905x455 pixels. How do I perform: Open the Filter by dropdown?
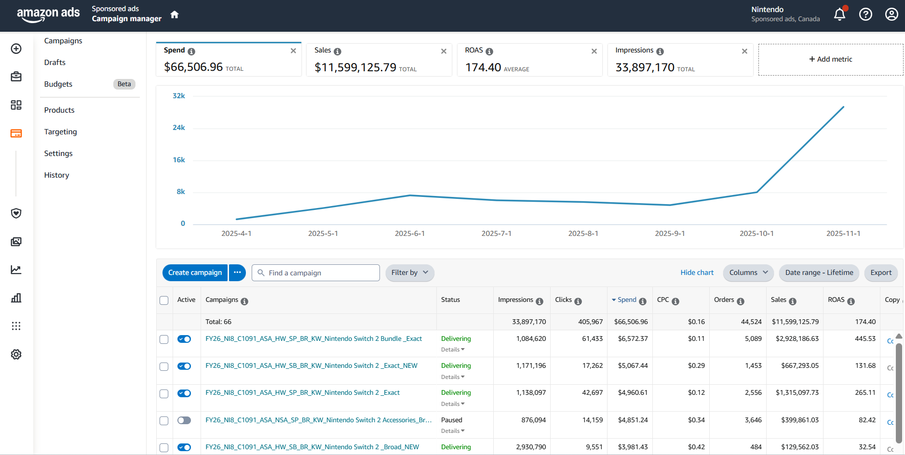point(409,273)
